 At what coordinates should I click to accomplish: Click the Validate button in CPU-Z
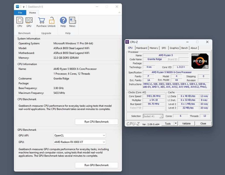pos(186,123)
